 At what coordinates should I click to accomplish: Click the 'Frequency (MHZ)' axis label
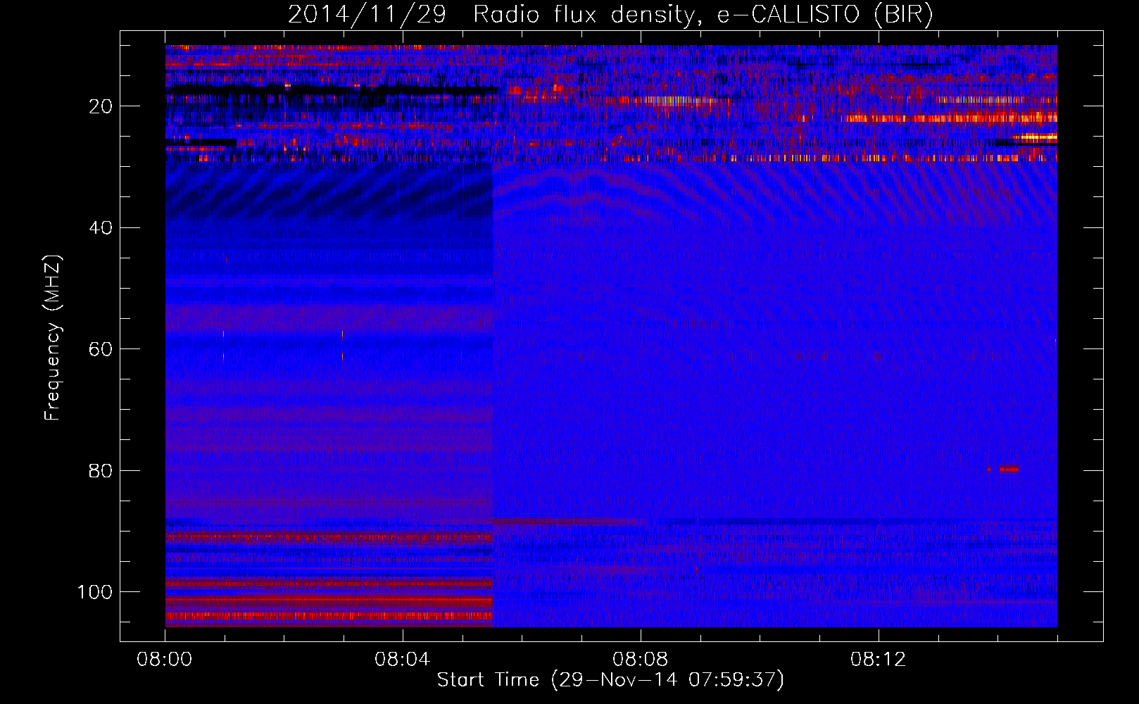53,338
